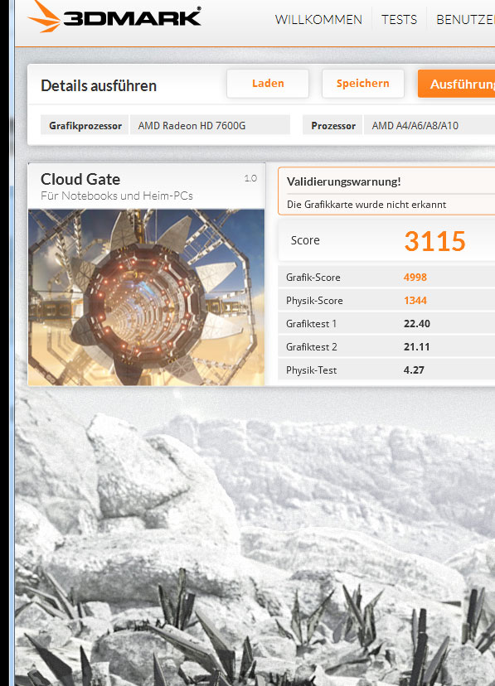Click the orange Ausführung button
This screenshot has height=686, width=495.
457,84
